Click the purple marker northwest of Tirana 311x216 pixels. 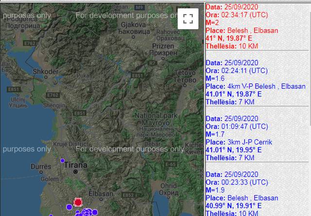click(63, 161)
